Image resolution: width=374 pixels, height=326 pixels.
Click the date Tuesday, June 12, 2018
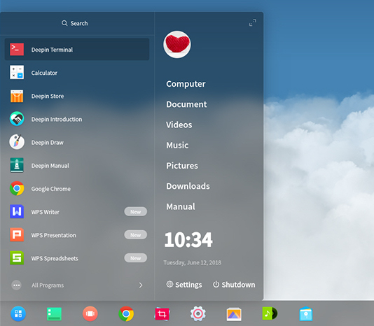click(x=192, y=262)
